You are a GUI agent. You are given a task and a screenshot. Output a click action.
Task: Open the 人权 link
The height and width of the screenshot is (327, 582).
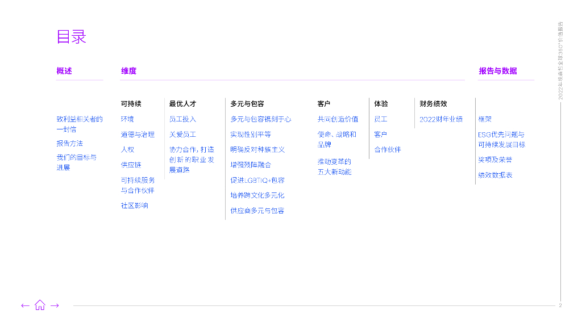click(127, 149)
